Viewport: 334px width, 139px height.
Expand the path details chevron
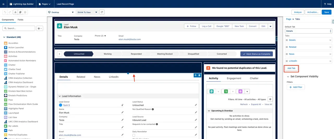coord(59,54)
